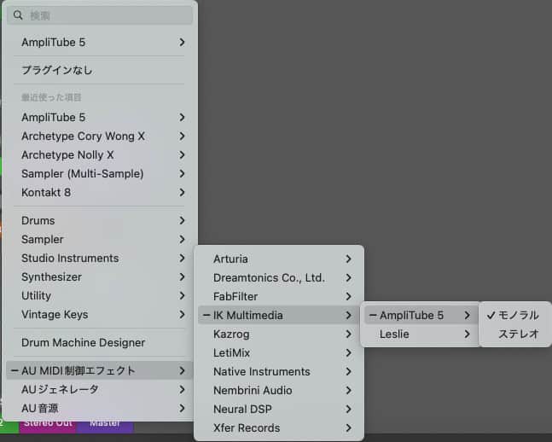Open AmpliTube 5 under IK Multimedia
Viewport: 552px width, 442px height.
coord(421,315)
